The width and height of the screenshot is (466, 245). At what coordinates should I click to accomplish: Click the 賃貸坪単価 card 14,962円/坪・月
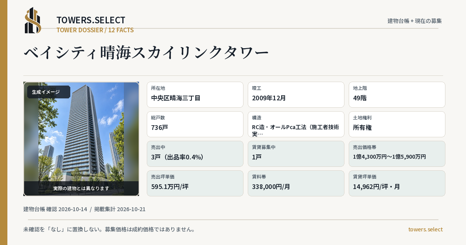pos(397,183)
